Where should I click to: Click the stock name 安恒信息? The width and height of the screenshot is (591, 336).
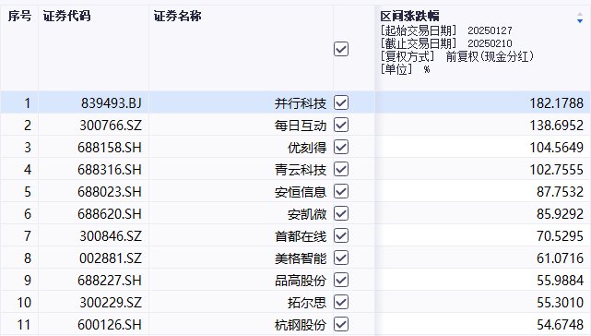tap(301, 192)
